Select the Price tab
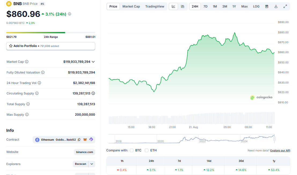Viewport: 297px width, 175px height. click(x=113, y=6)
